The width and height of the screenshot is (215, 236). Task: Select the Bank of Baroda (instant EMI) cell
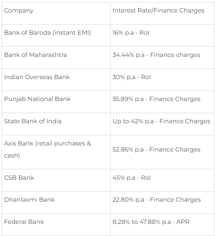56,35
